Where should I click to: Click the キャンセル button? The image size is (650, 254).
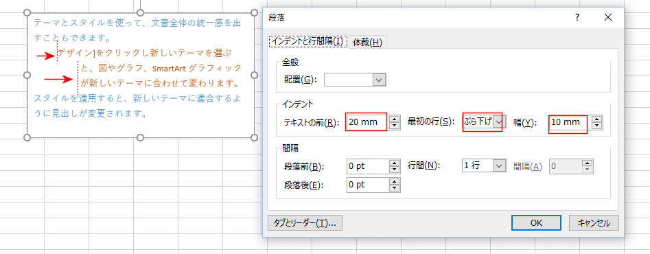(594, 222)
